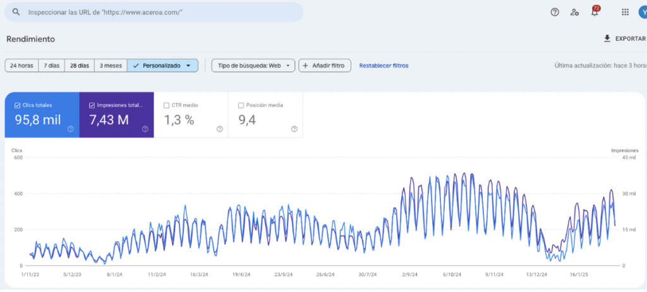Open the notifications bell

pos(595,12)
